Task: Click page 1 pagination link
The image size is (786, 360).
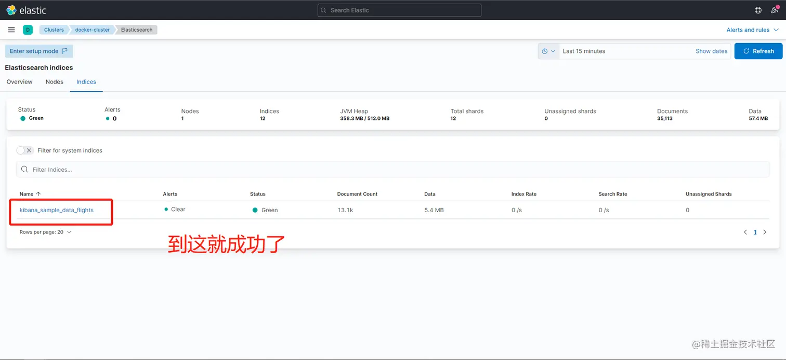Action: 755,232
